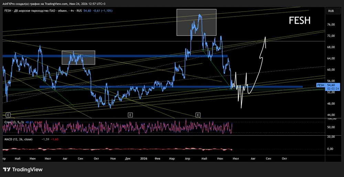Click the 2026 label on time axis

click(144, 158)
